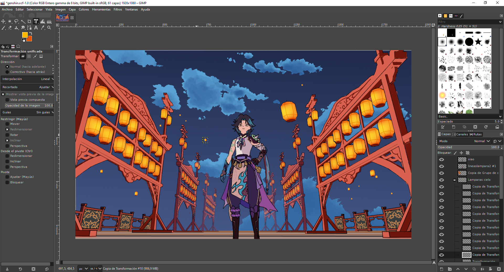This screenshot has height=272, width=504.
Task: Collapse the Lamparas cielo layer group
Action: pos(454,180)
